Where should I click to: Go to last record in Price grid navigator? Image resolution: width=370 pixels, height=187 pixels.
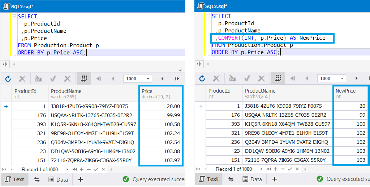[74, 169]
